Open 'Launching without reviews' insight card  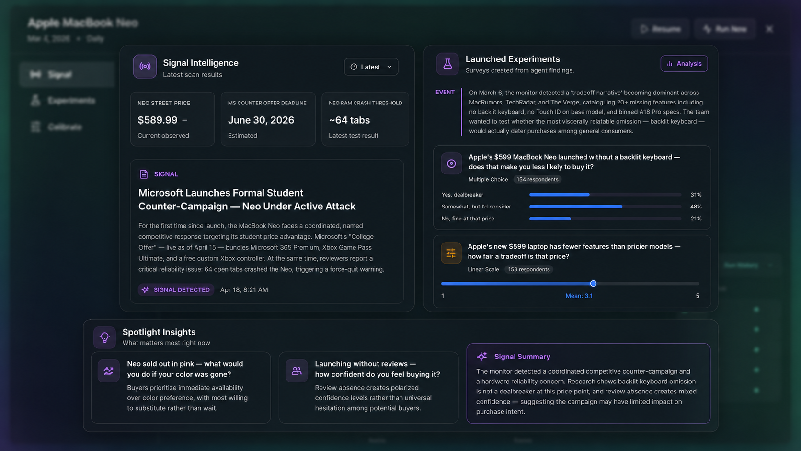[368, 388]
